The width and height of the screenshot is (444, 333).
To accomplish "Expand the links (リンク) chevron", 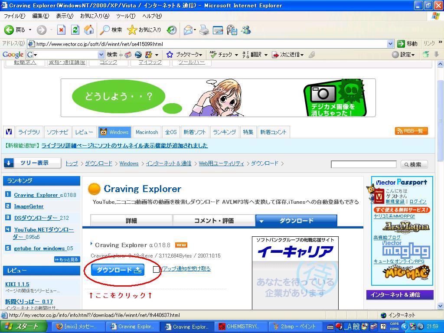I will tap(441, 42).
